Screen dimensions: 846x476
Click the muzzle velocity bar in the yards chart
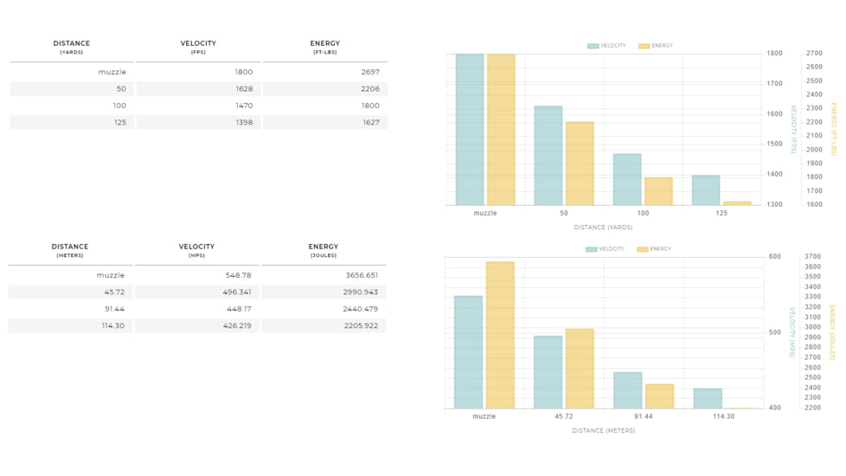[x=470, y=130]
